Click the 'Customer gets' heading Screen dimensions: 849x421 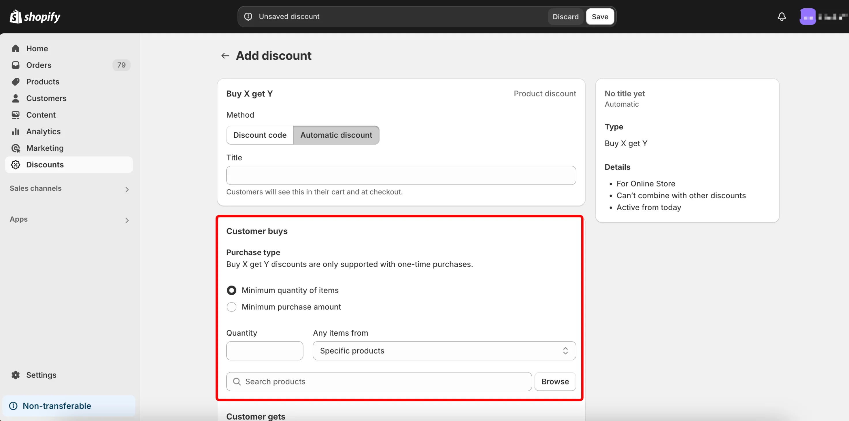(x=256, y=416)
